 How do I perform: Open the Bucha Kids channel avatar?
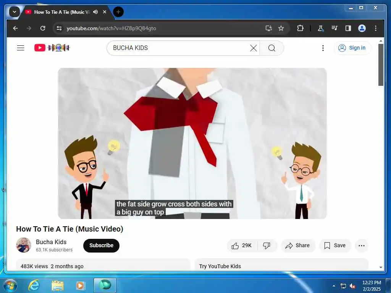(24, 245)
